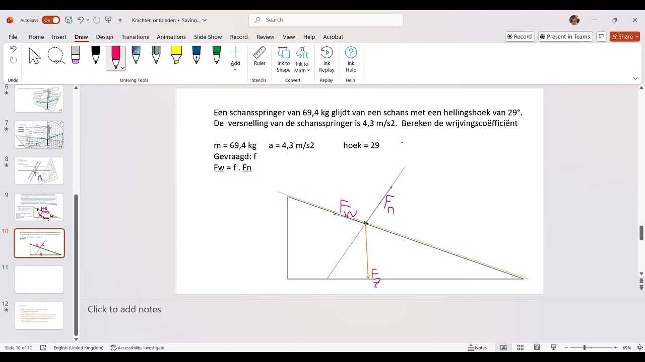
Task: Undo the last ink stroke in ribbon
Action: coord(13,49)
